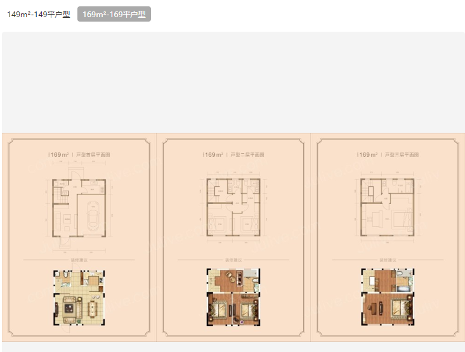Select the 169m²-169平户型 tab
Image resolution: width=465 pixels, height=352 pixels.
114,14
